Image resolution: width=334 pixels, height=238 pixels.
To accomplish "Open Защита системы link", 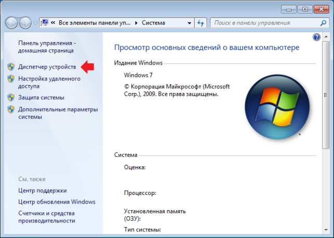I will coord(41,98).
